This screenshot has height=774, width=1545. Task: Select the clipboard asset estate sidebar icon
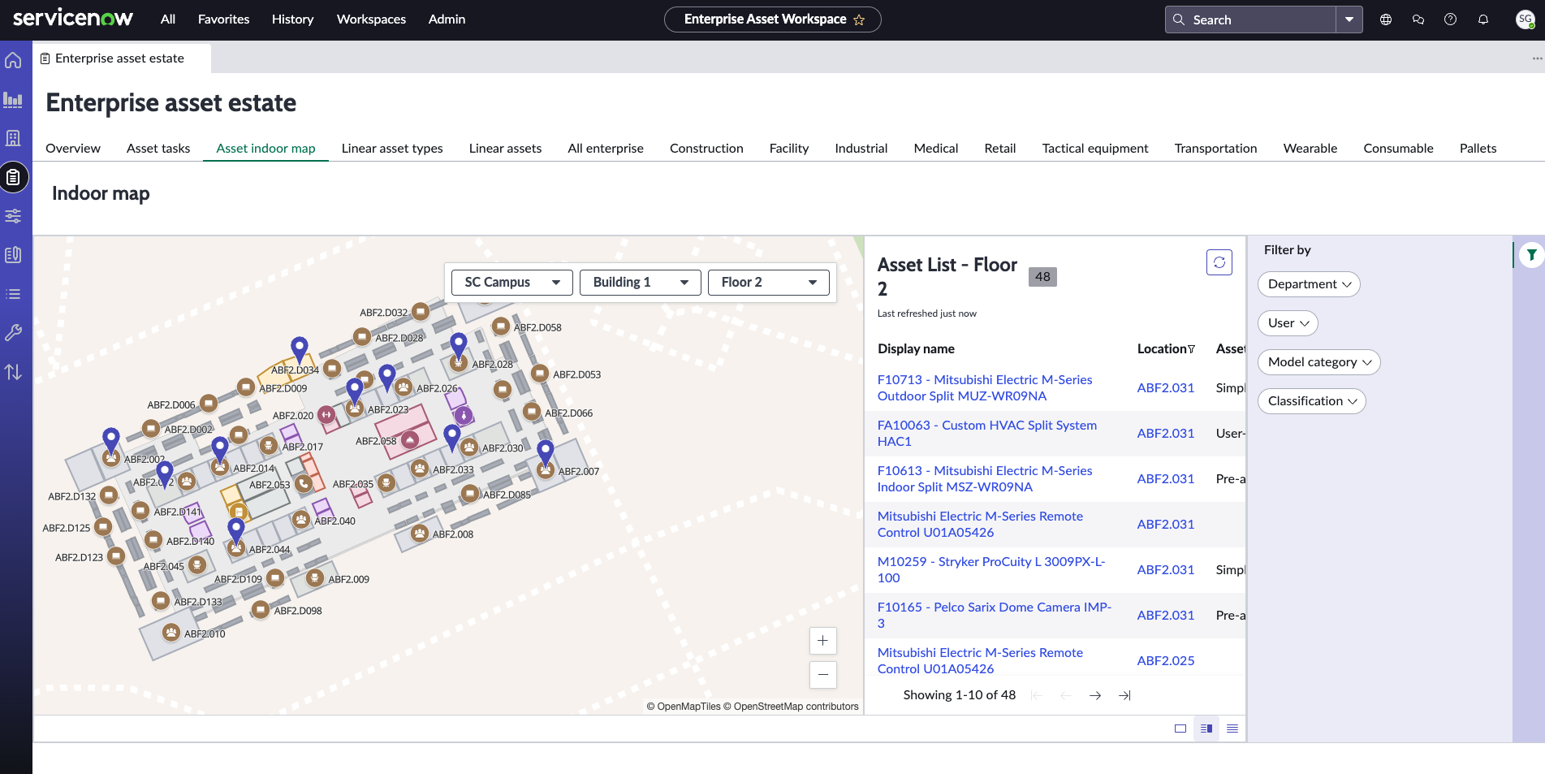(x=13, y=177)
